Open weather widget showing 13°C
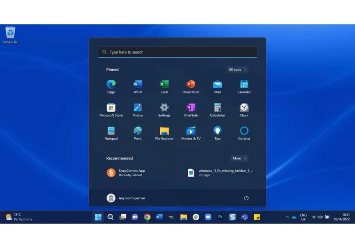 [x=19, y=217]
